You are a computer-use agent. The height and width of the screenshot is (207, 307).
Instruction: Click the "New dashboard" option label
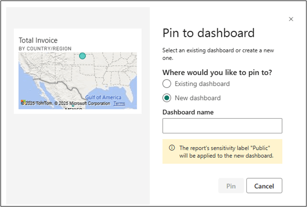(x=197, y=98)
